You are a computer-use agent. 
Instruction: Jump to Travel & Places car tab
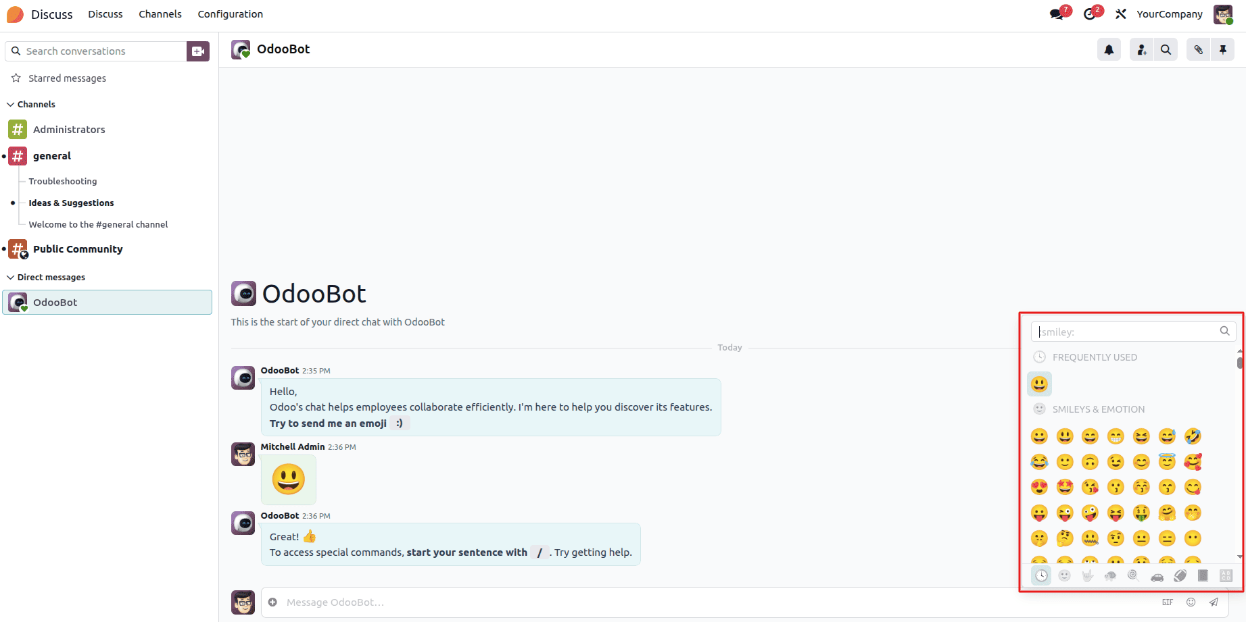(x=1157, y=576)
